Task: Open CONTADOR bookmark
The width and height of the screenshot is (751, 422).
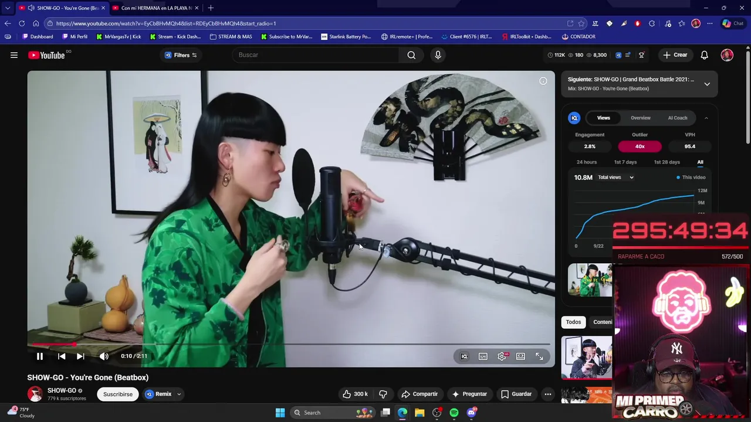Action: click(579, 36)
